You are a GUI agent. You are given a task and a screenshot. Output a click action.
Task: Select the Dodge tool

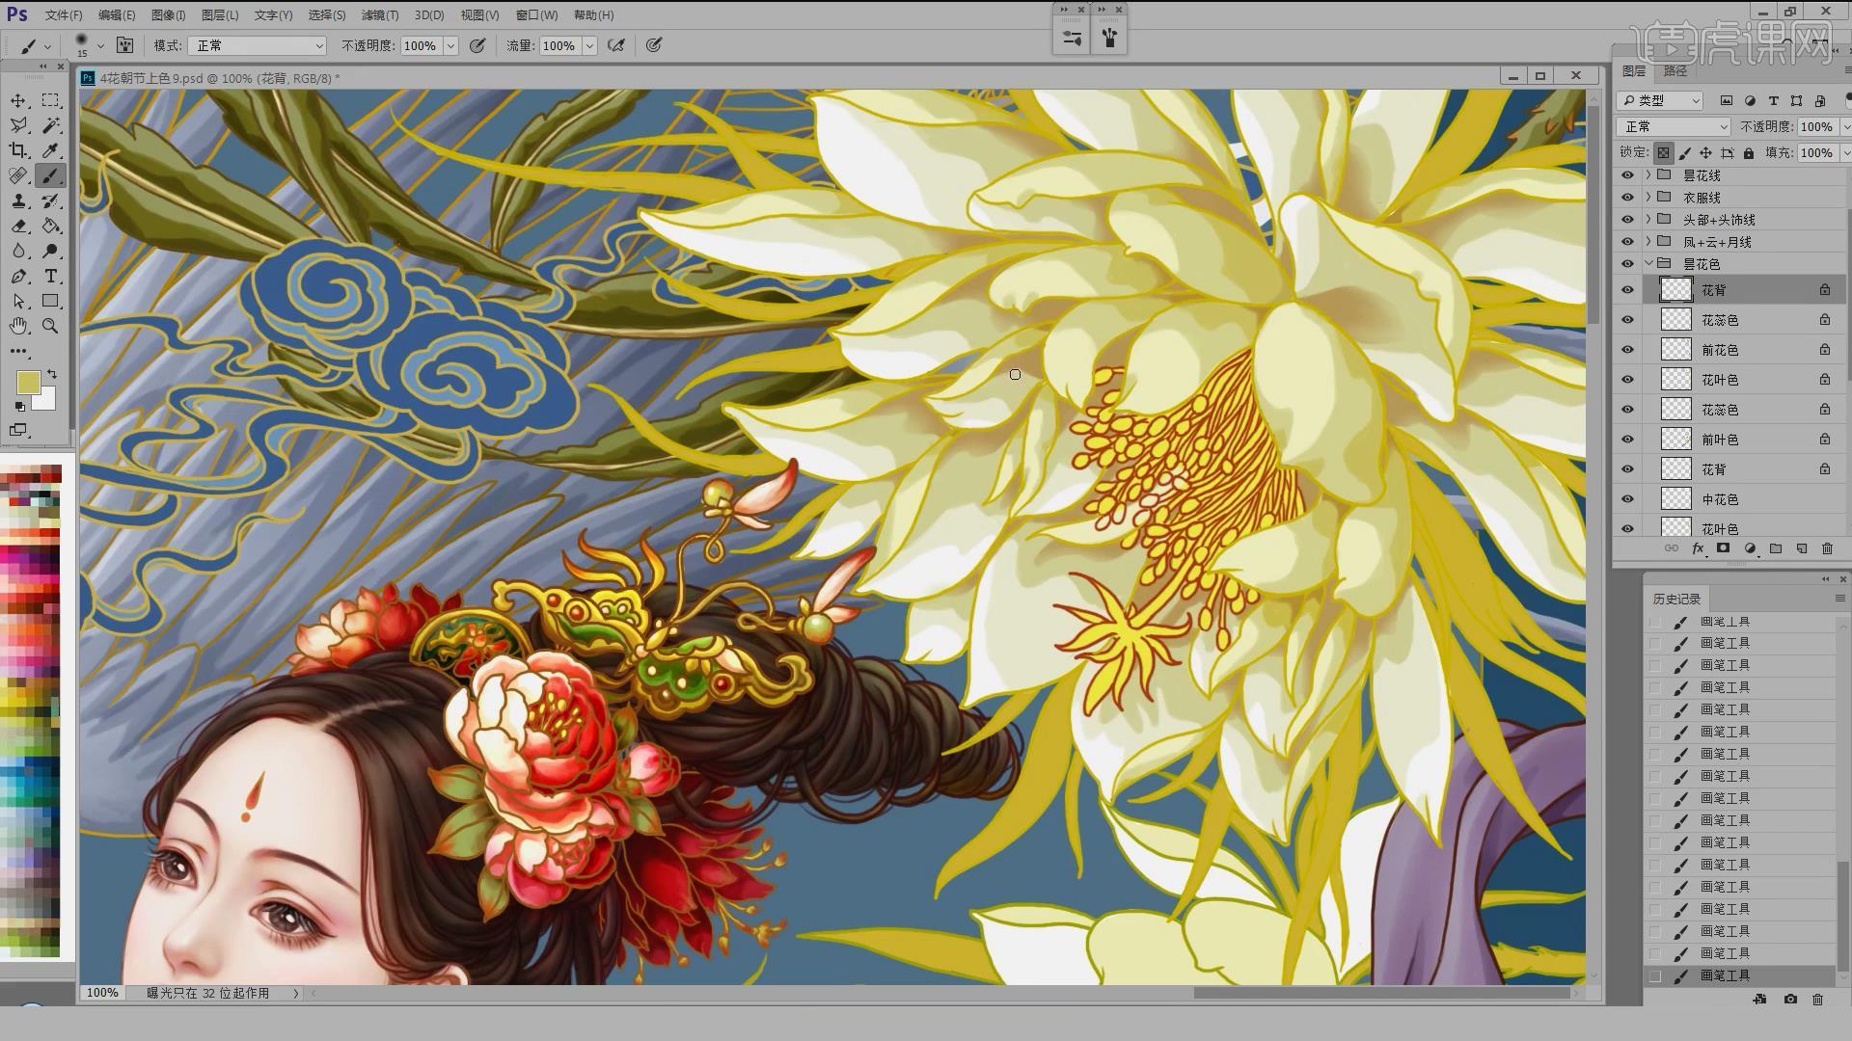51,251
